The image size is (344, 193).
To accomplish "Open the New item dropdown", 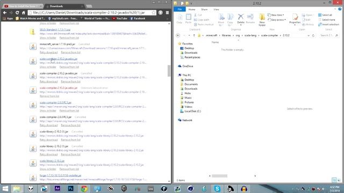I will (276, 15).
